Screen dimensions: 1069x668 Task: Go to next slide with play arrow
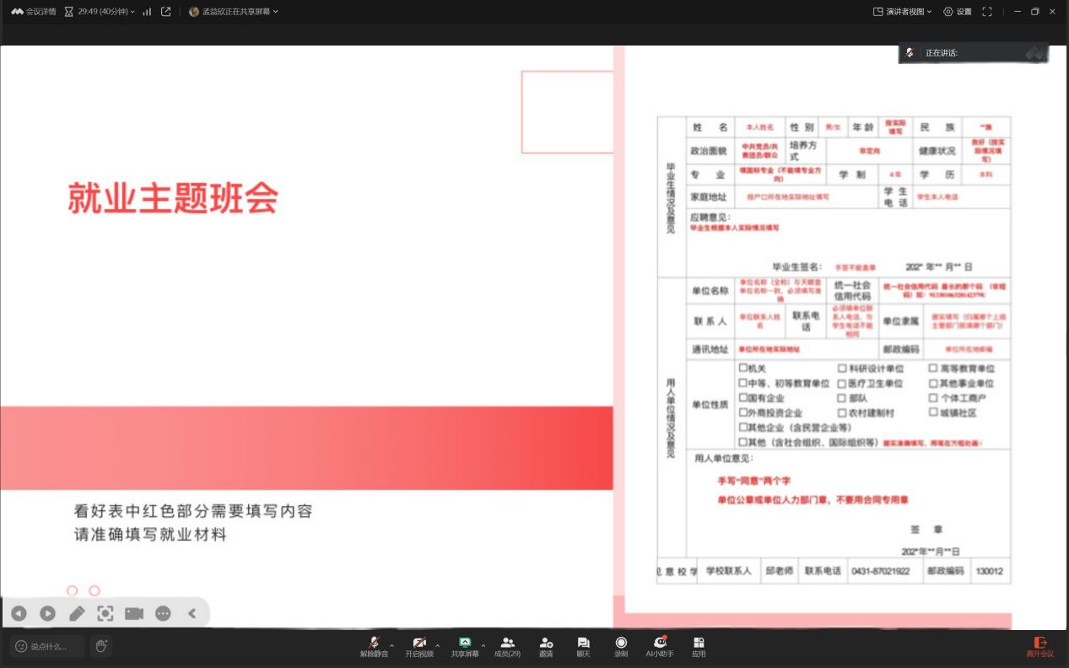click(x=48, y=614)
